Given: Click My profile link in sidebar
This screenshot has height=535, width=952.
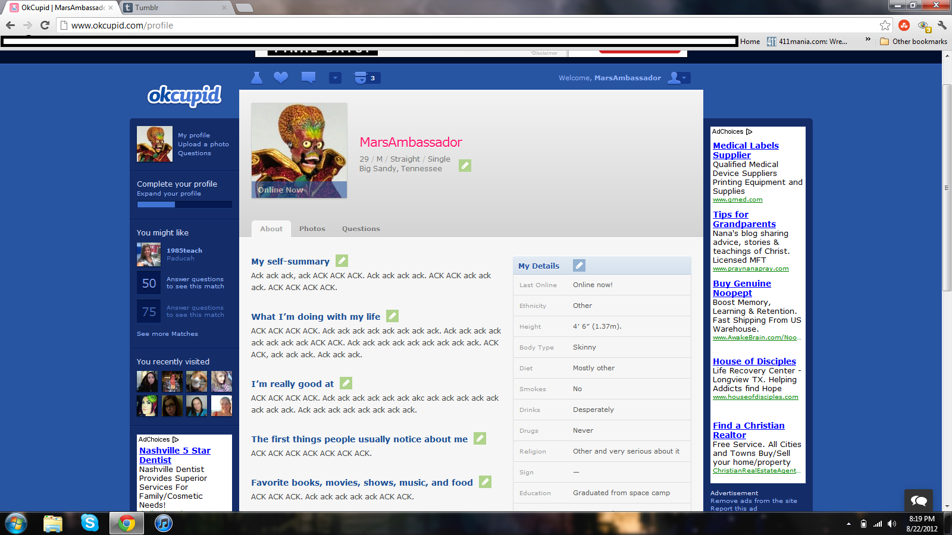Looking at the screenshot, I should click(194, 136).
